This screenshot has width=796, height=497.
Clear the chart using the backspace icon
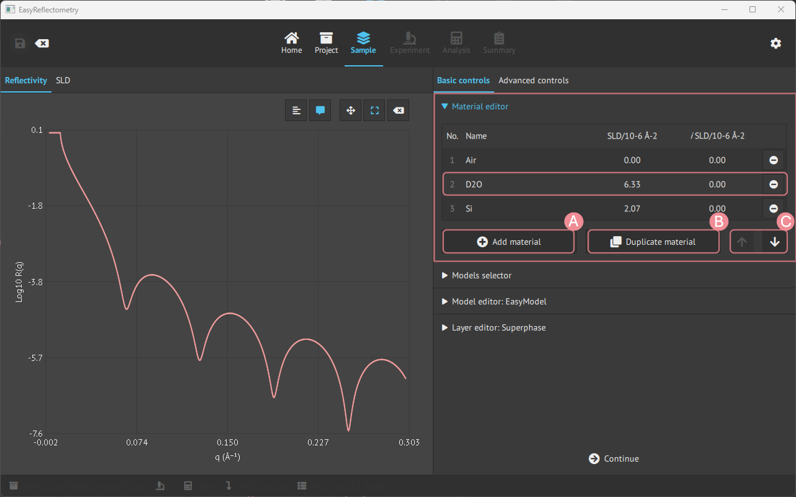(398, 110)
